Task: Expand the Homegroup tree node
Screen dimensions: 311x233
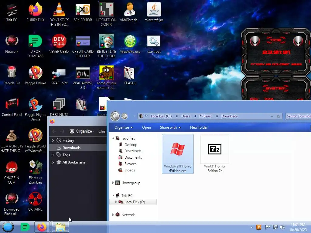Action: [113, 183]
